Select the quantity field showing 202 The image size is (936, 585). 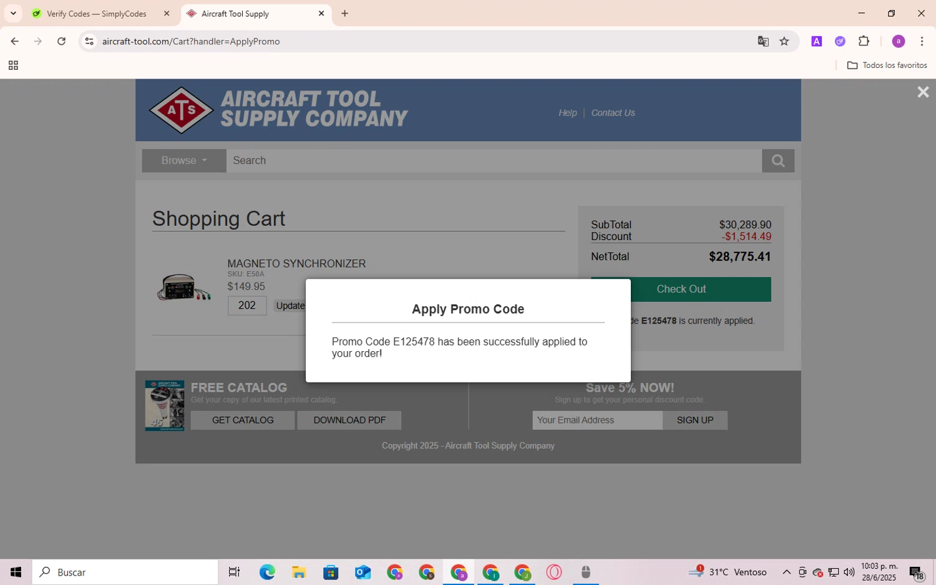click(247, 306)
